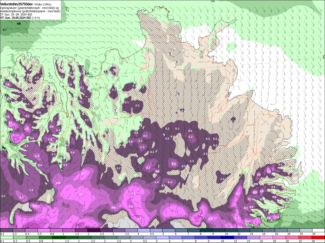Select the snow-scale swatch between 2.5 and 3
Screen dimensions: 325x243
point(106,230)
